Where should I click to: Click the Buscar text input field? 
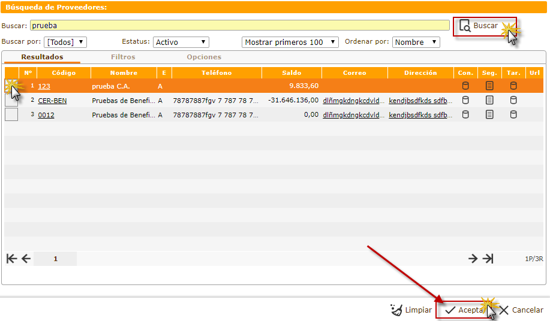point(239,25)
